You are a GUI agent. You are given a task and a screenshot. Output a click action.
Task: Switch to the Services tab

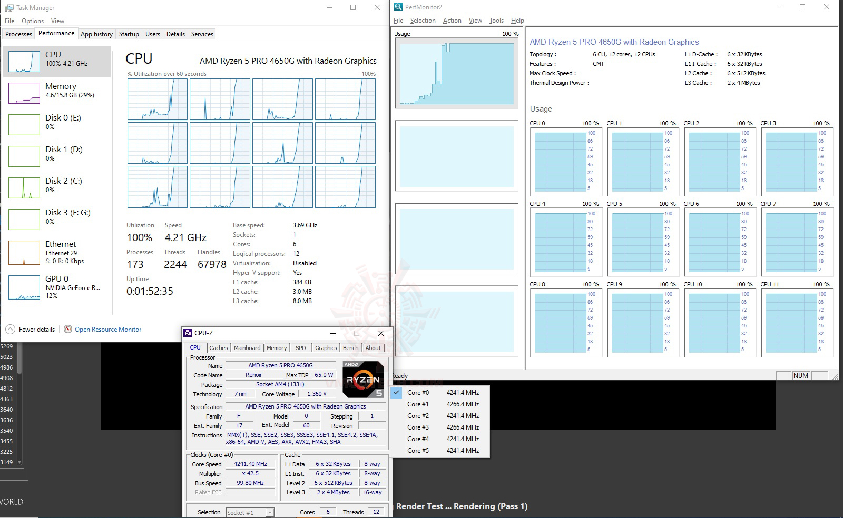coord(202,34)
